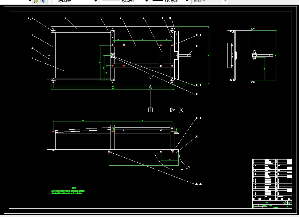Select the green technical notes text block

click(x=68, y=191)
